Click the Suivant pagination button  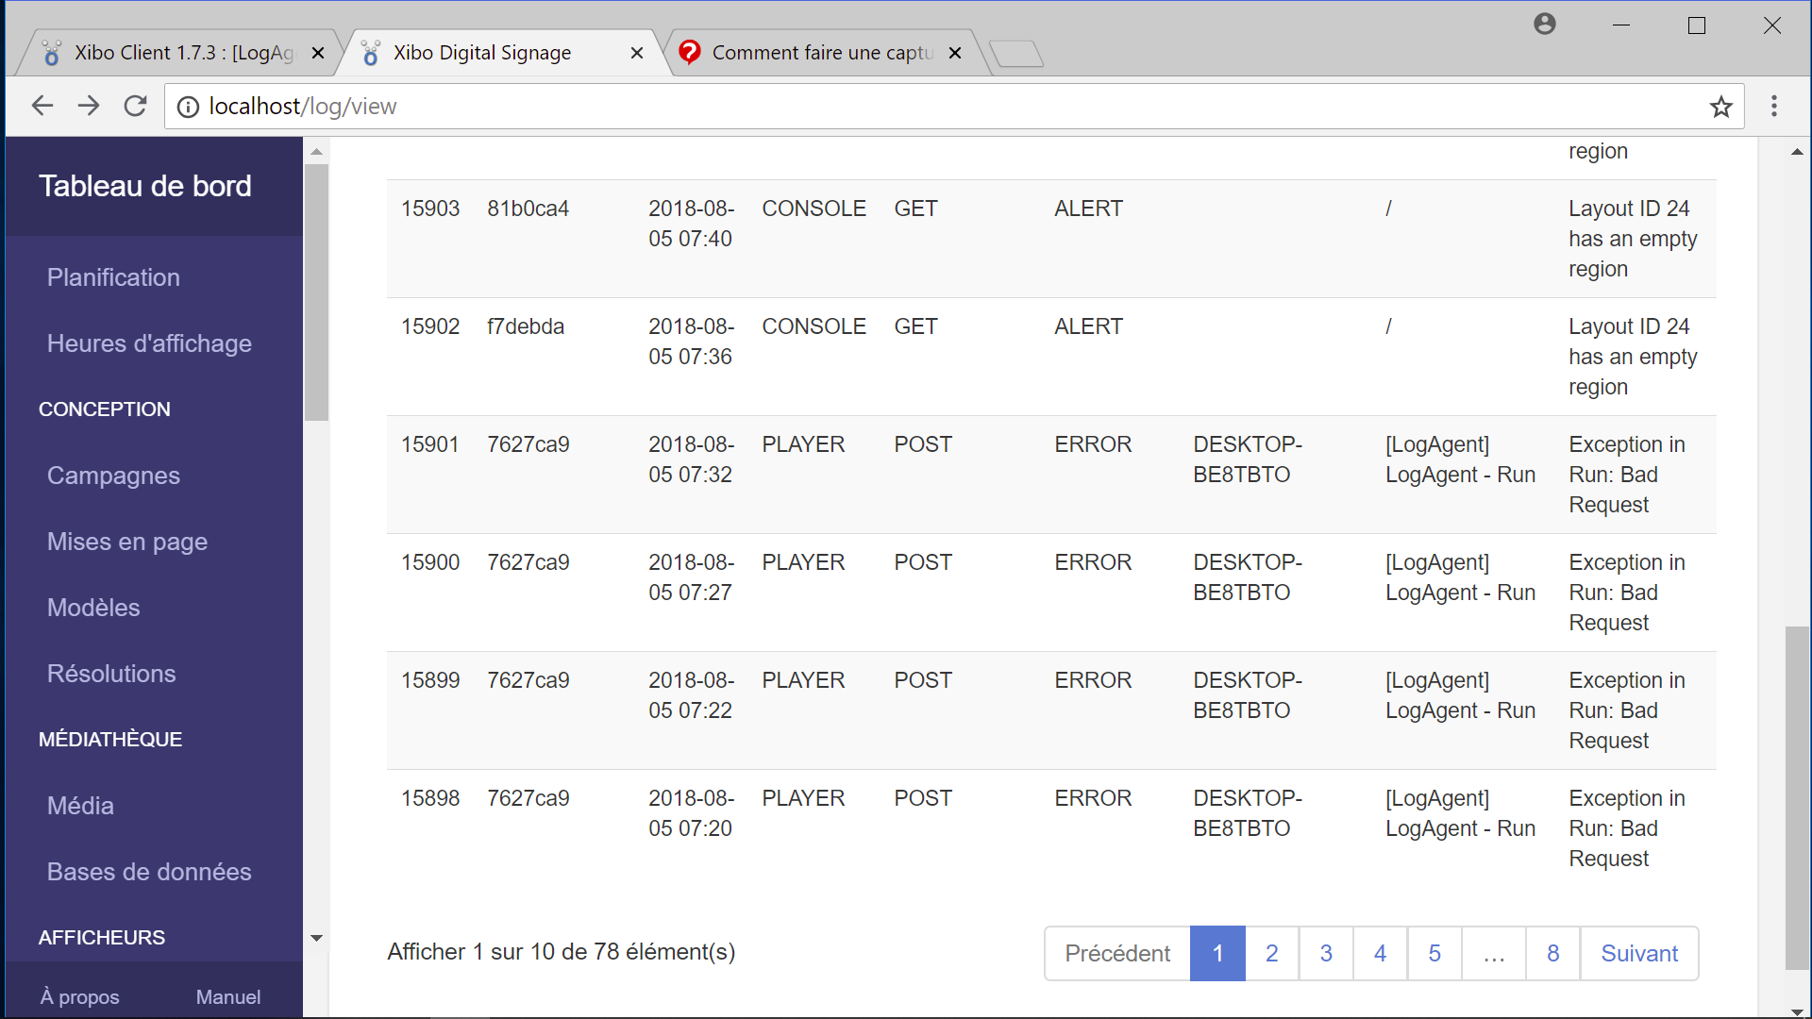pos(1639,954)
